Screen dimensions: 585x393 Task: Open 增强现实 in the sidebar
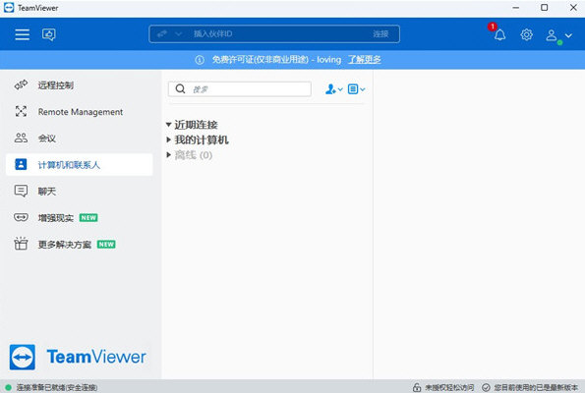tap(79, 218)
